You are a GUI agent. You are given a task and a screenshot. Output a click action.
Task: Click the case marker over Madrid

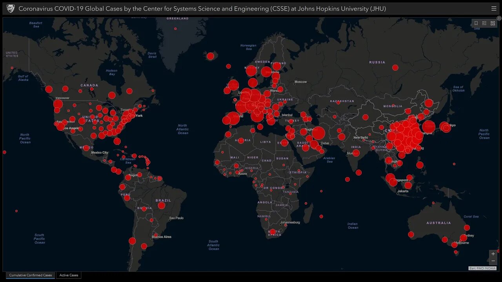pyautogui.click(x=233, y=118)
